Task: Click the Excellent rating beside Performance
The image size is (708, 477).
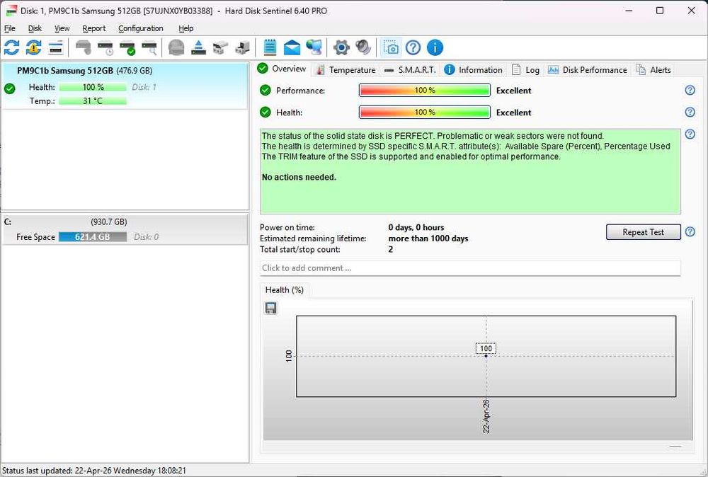Action: click(513, 91)
